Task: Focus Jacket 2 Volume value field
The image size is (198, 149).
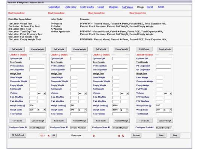Action: pyautogui.click(x=74, y=93)
